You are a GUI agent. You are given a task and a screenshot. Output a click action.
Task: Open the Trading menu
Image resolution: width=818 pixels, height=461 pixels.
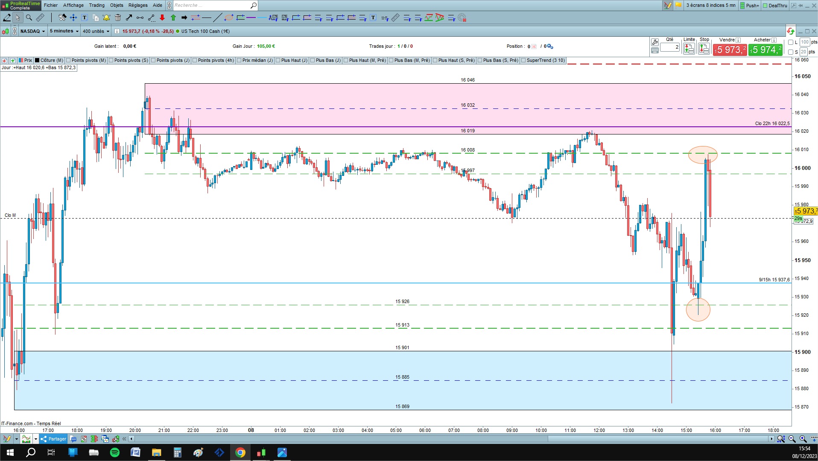tap(97, 6)
